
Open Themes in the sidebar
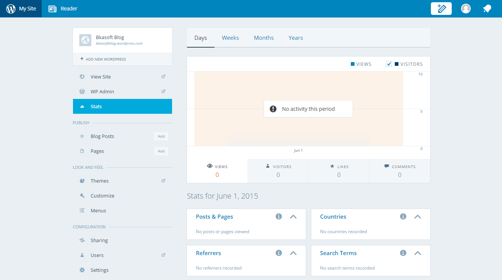click(123, 181)
